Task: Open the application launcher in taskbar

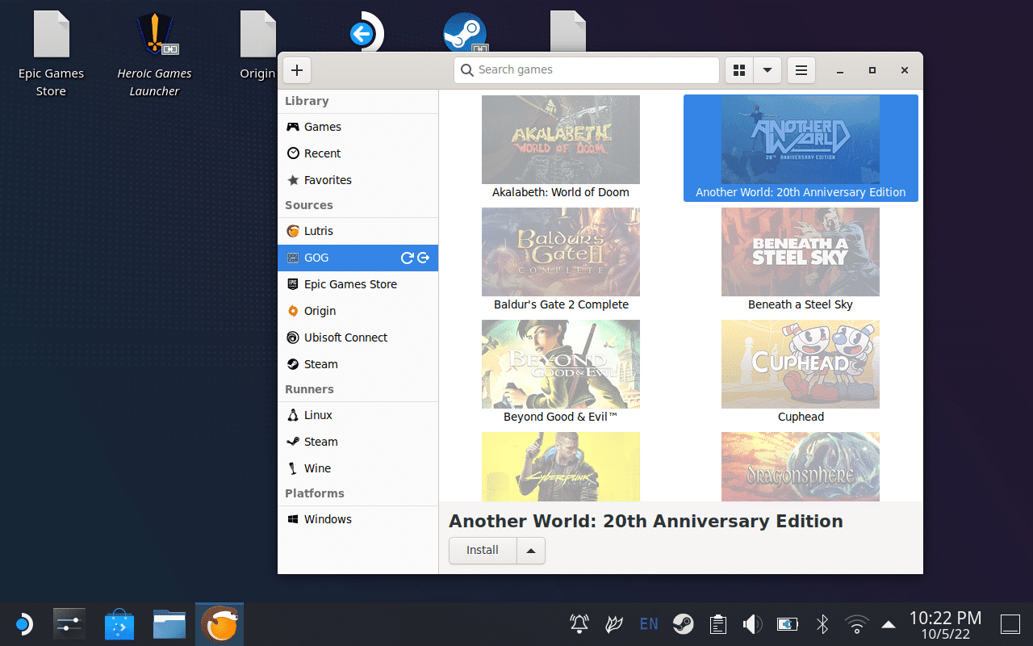Action: (23, 624)
